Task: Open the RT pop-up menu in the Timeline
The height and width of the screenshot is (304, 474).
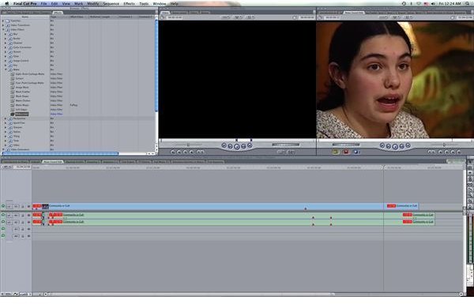Action: pos(6,167)
